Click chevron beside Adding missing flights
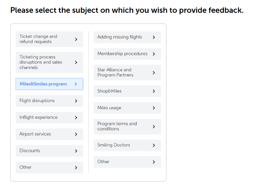 (x=154, y=37)
